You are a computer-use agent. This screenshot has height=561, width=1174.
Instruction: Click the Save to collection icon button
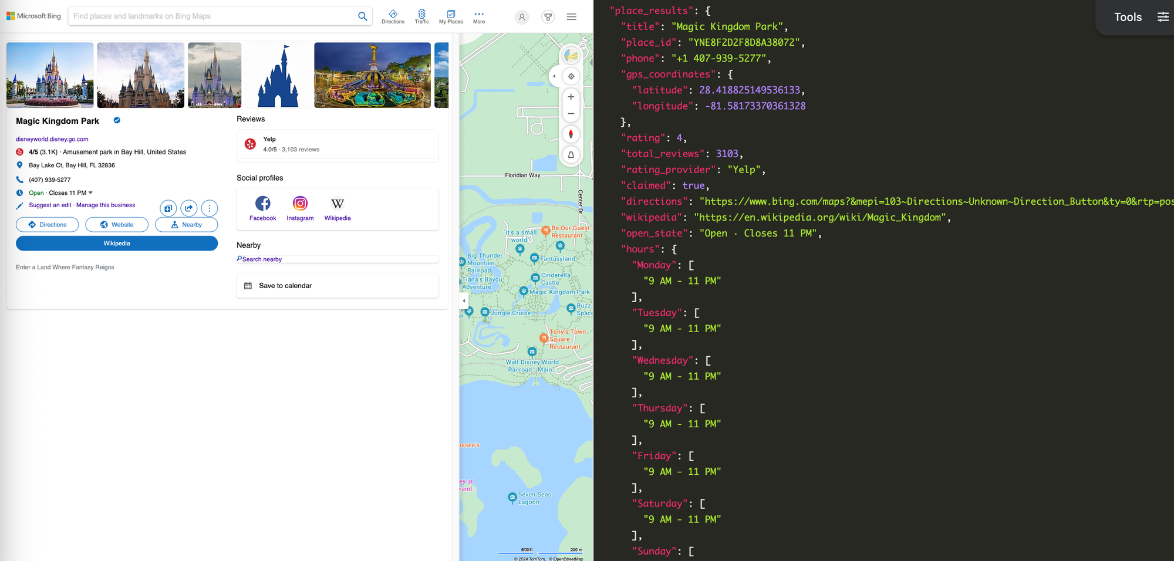click(168, 208)
